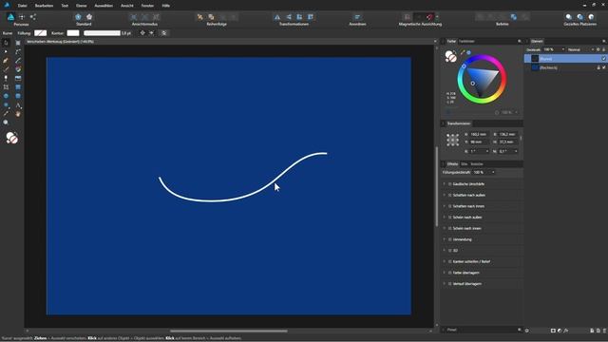608x342 pixels.
Task: Select the Color Picker tool
Action: (x=6, y=114)
